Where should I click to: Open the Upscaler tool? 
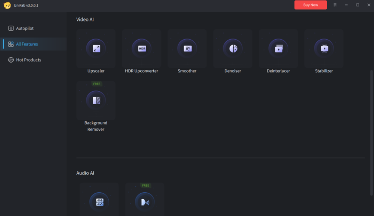coord(96,48)
